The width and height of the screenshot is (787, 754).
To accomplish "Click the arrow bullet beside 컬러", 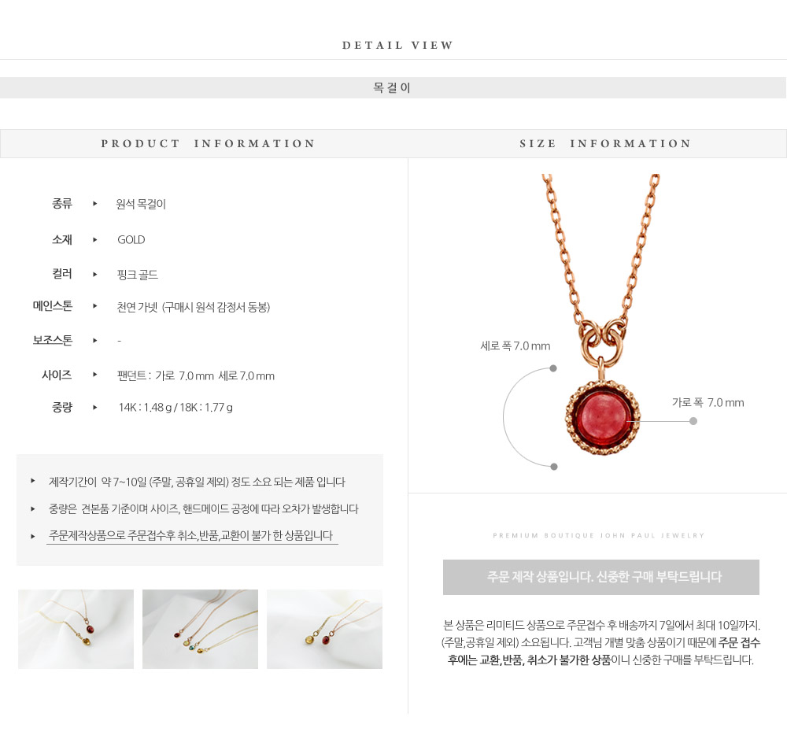I will tap(95, 275).
